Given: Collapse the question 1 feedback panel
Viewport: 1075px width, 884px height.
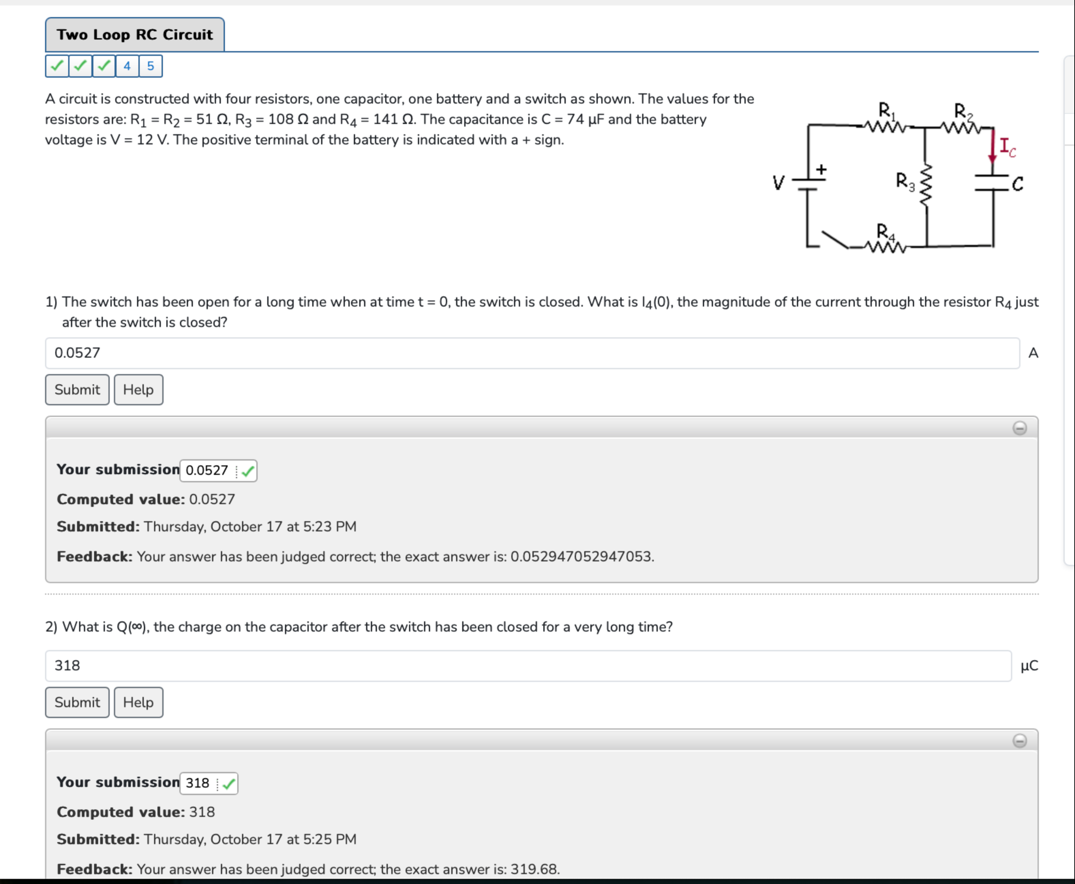Looking at the screenshot, I should click(1019, 428).
